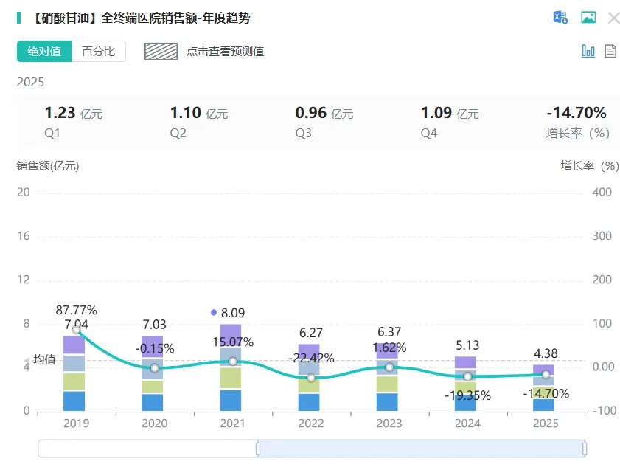Image resolution: width=620 pixels, height=470 pixels.
Task: Click the green segment of 2019 bar
Action: [74, 381]
